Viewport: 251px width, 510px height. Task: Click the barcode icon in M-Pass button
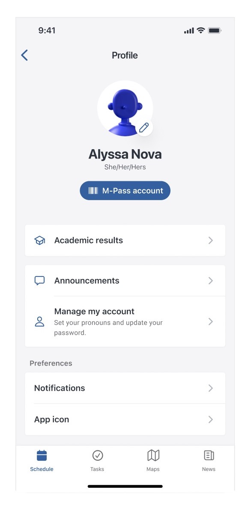point(93,191)
